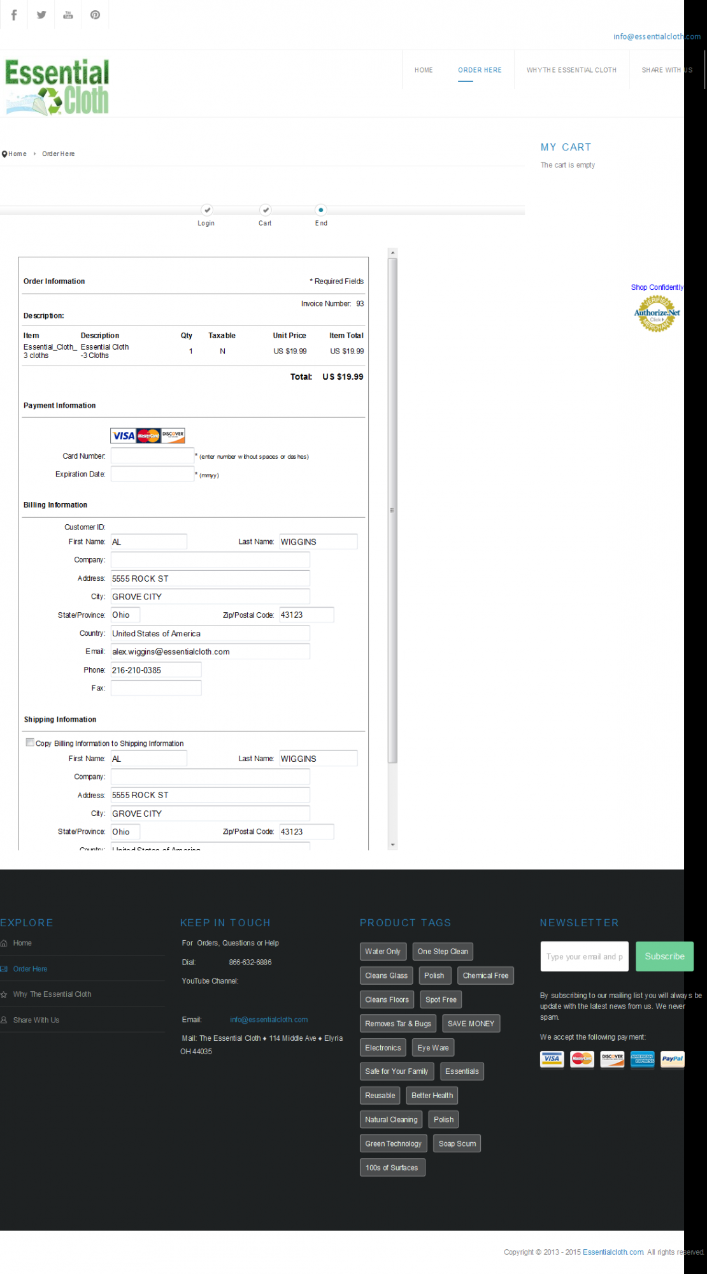707x1274 pixels.
Task: Click the billing Company field
Action: (210, 560)
